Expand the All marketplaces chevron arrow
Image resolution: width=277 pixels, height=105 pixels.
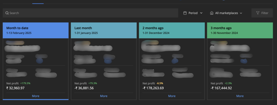point(241,13)
